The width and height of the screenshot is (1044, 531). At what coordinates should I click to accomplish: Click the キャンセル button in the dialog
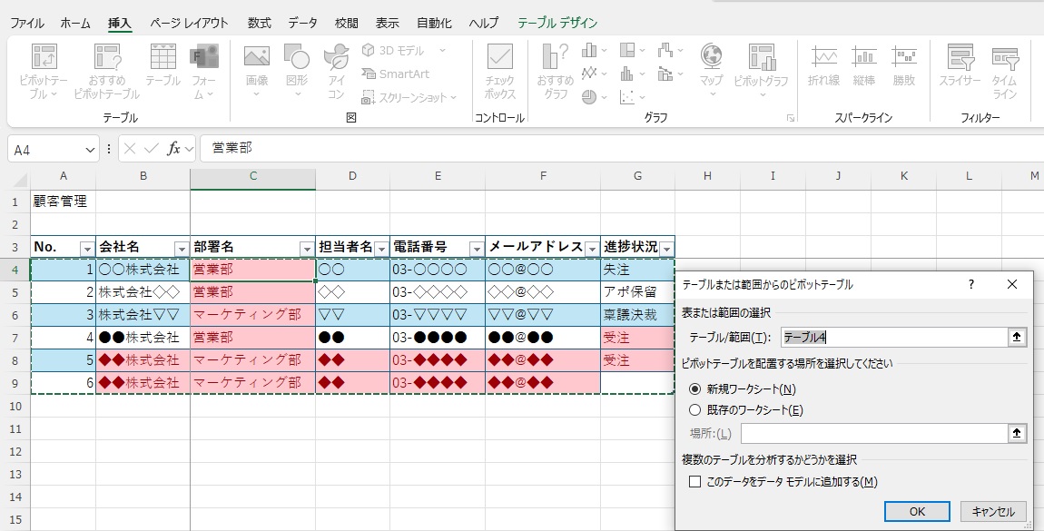[x=992, y=511]
